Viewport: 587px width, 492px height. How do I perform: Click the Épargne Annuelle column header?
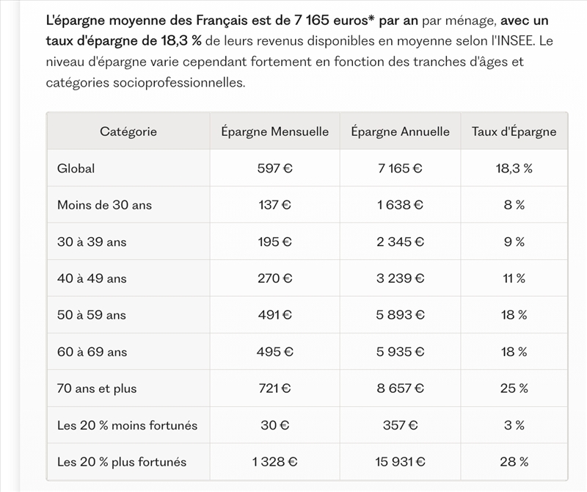[x=400, y=132]
